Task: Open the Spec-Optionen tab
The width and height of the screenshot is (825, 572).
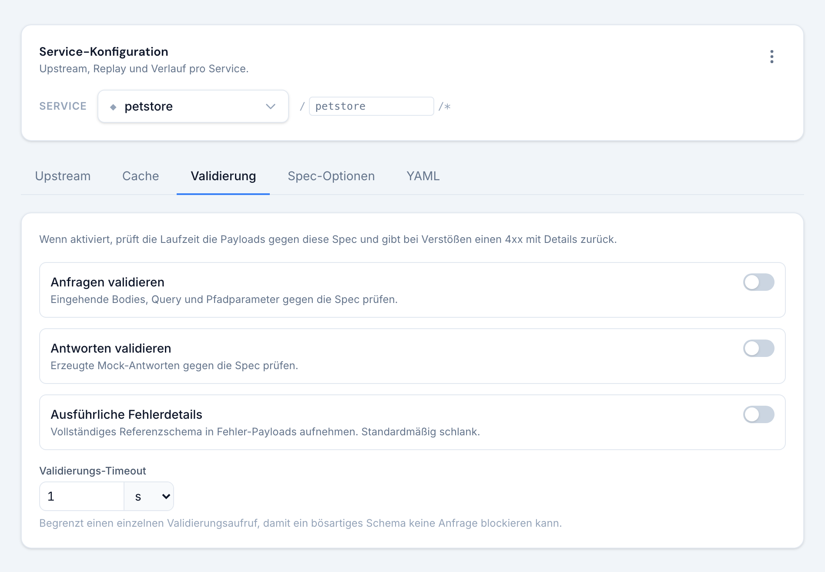Action: coord(331,176)
